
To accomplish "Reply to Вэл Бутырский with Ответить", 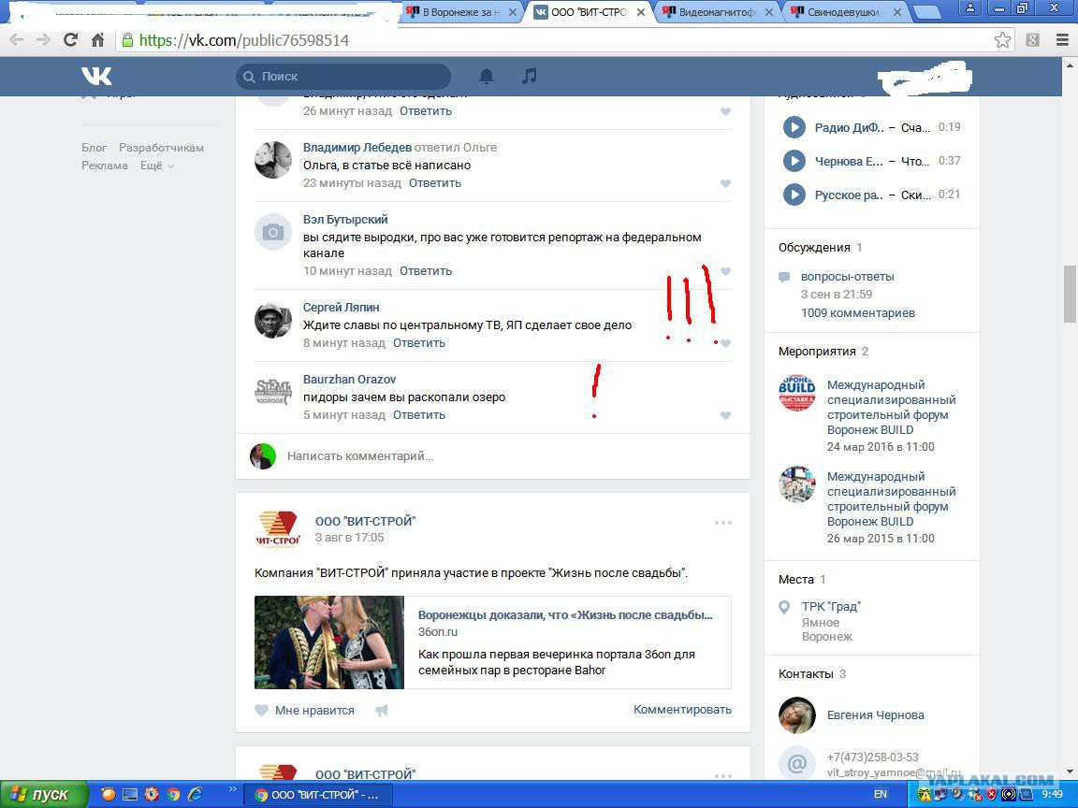I will coord(426,271).
